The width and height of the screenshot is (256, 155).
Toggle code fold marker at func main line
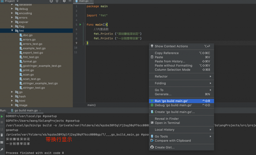85,25
